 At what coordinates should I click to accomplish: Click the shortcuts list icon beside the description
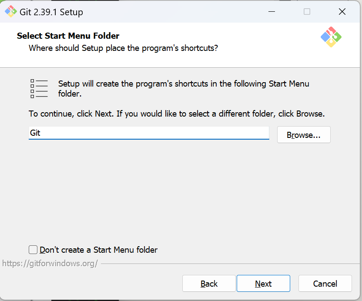point(39,88)
